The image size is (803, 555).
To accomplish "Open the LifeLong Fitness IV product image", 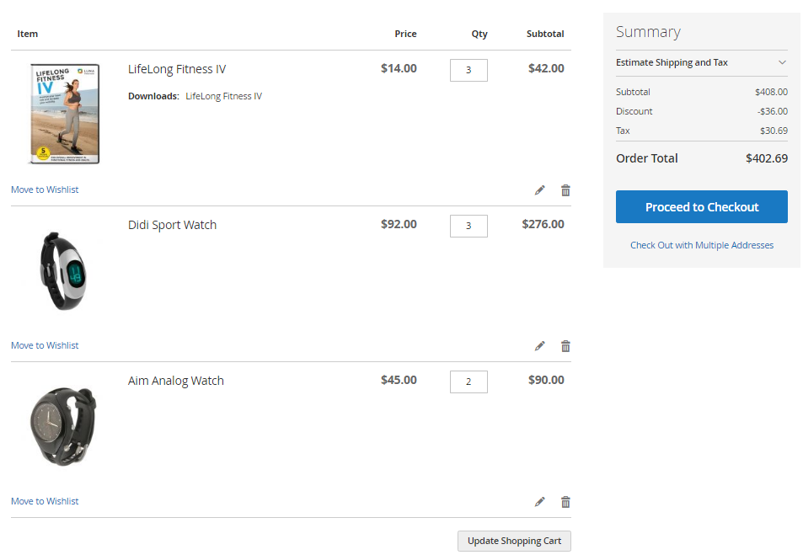I will pos(64,114).
